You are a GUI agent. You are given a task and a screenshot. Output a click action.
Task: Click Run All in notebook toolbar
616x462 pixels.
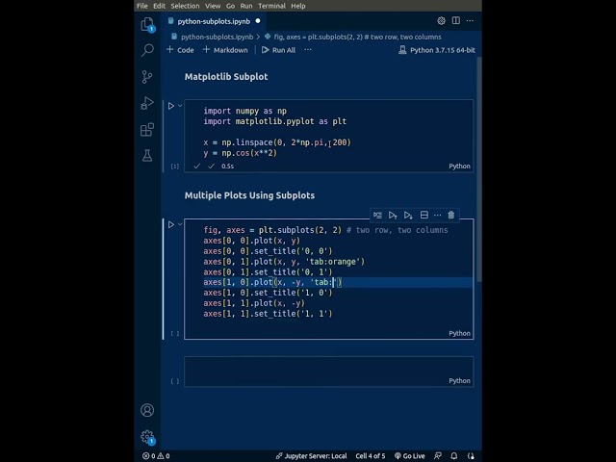coord(278,50)
